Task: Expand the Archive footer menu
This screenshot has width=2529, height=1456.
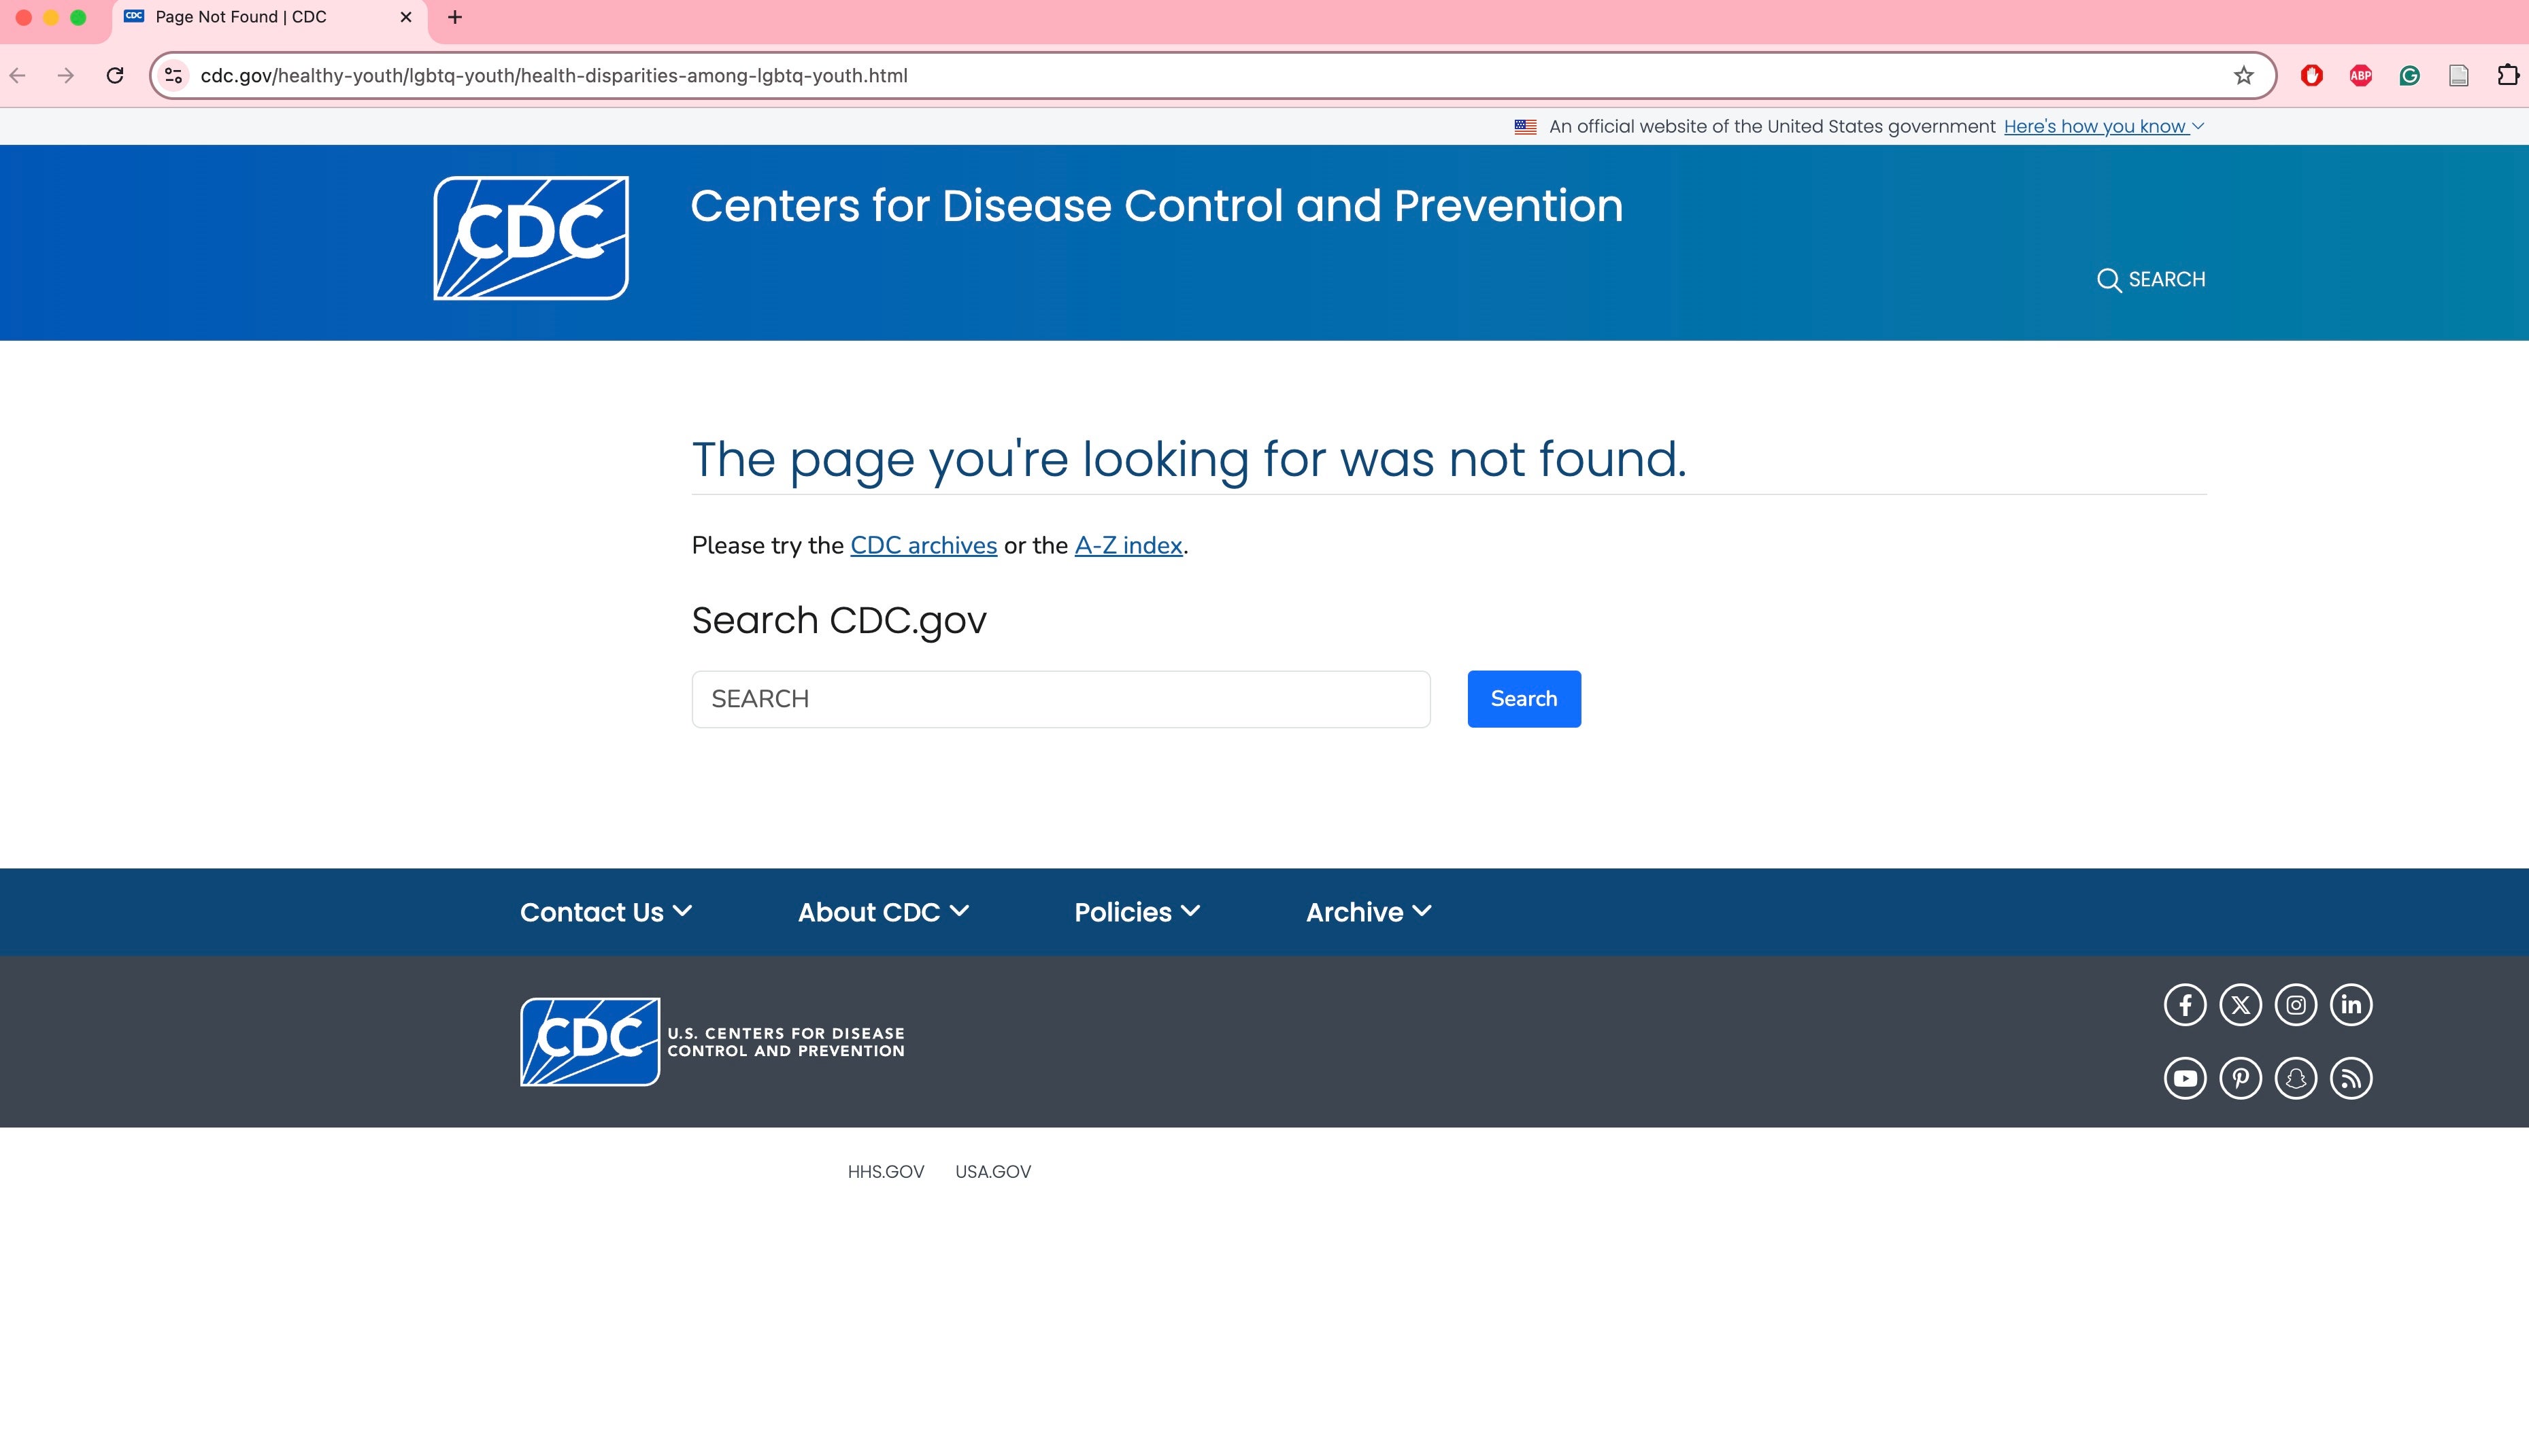Action: (1369, 912)
